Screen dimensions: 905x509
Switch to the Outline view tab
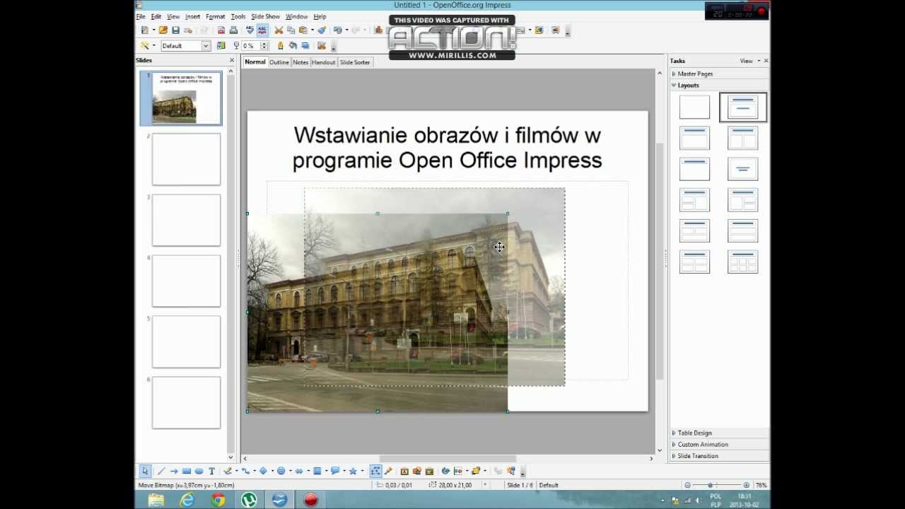[279, 62]
